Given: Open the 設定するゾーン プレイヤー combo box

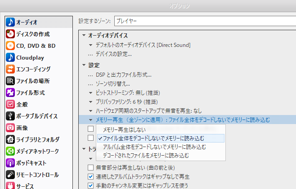Looking at the screenshot, I should click(x=205, y=21).
